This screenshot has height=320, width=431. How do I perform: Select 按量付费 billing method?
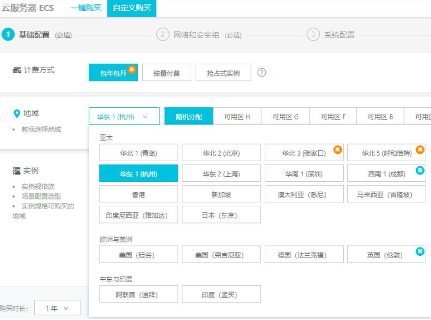(x=166, y=73)
